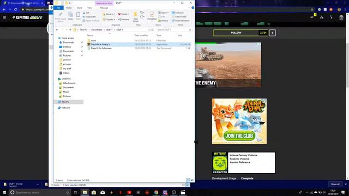
Task: Switch to the Home ribbon tab
Action: click(69, 8)
